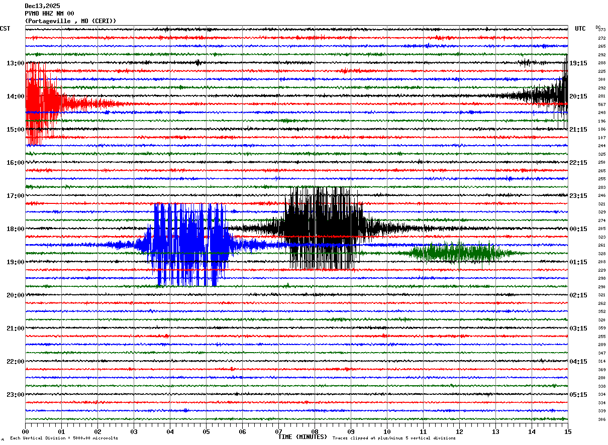Click the CST timezone label
The width and height of the screenshot is (608, 445).
tap(5, 29)
